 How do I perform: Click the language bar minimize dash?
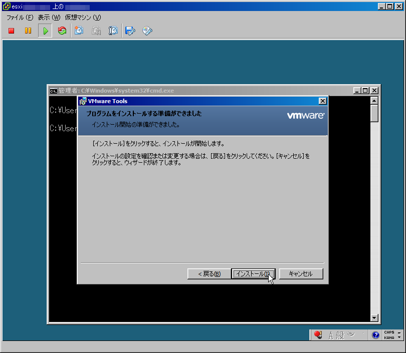[x=399, y=332]
